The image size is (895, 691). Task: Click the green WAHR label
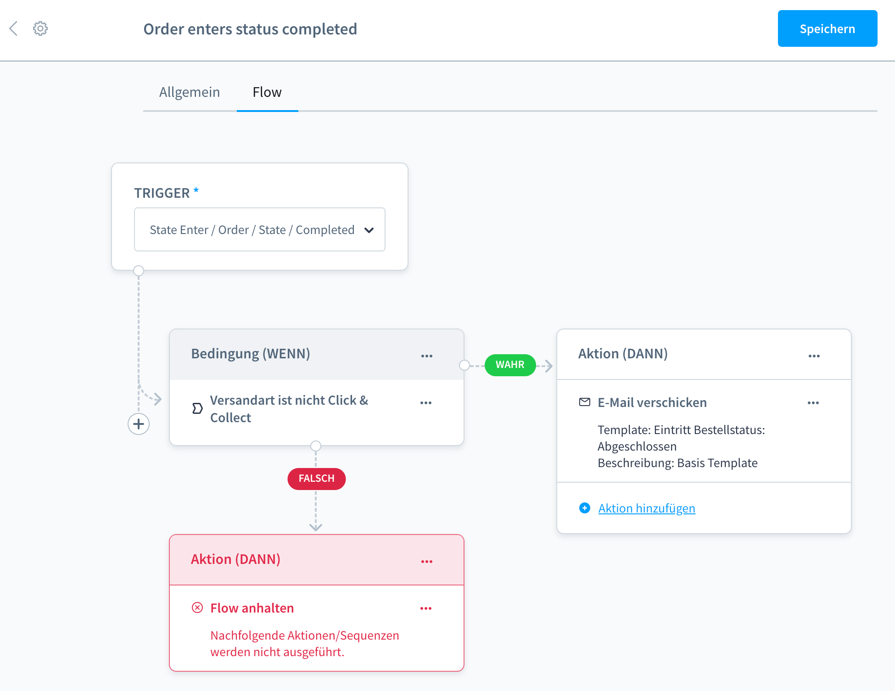510,365
